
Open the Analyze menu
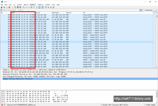26,5
